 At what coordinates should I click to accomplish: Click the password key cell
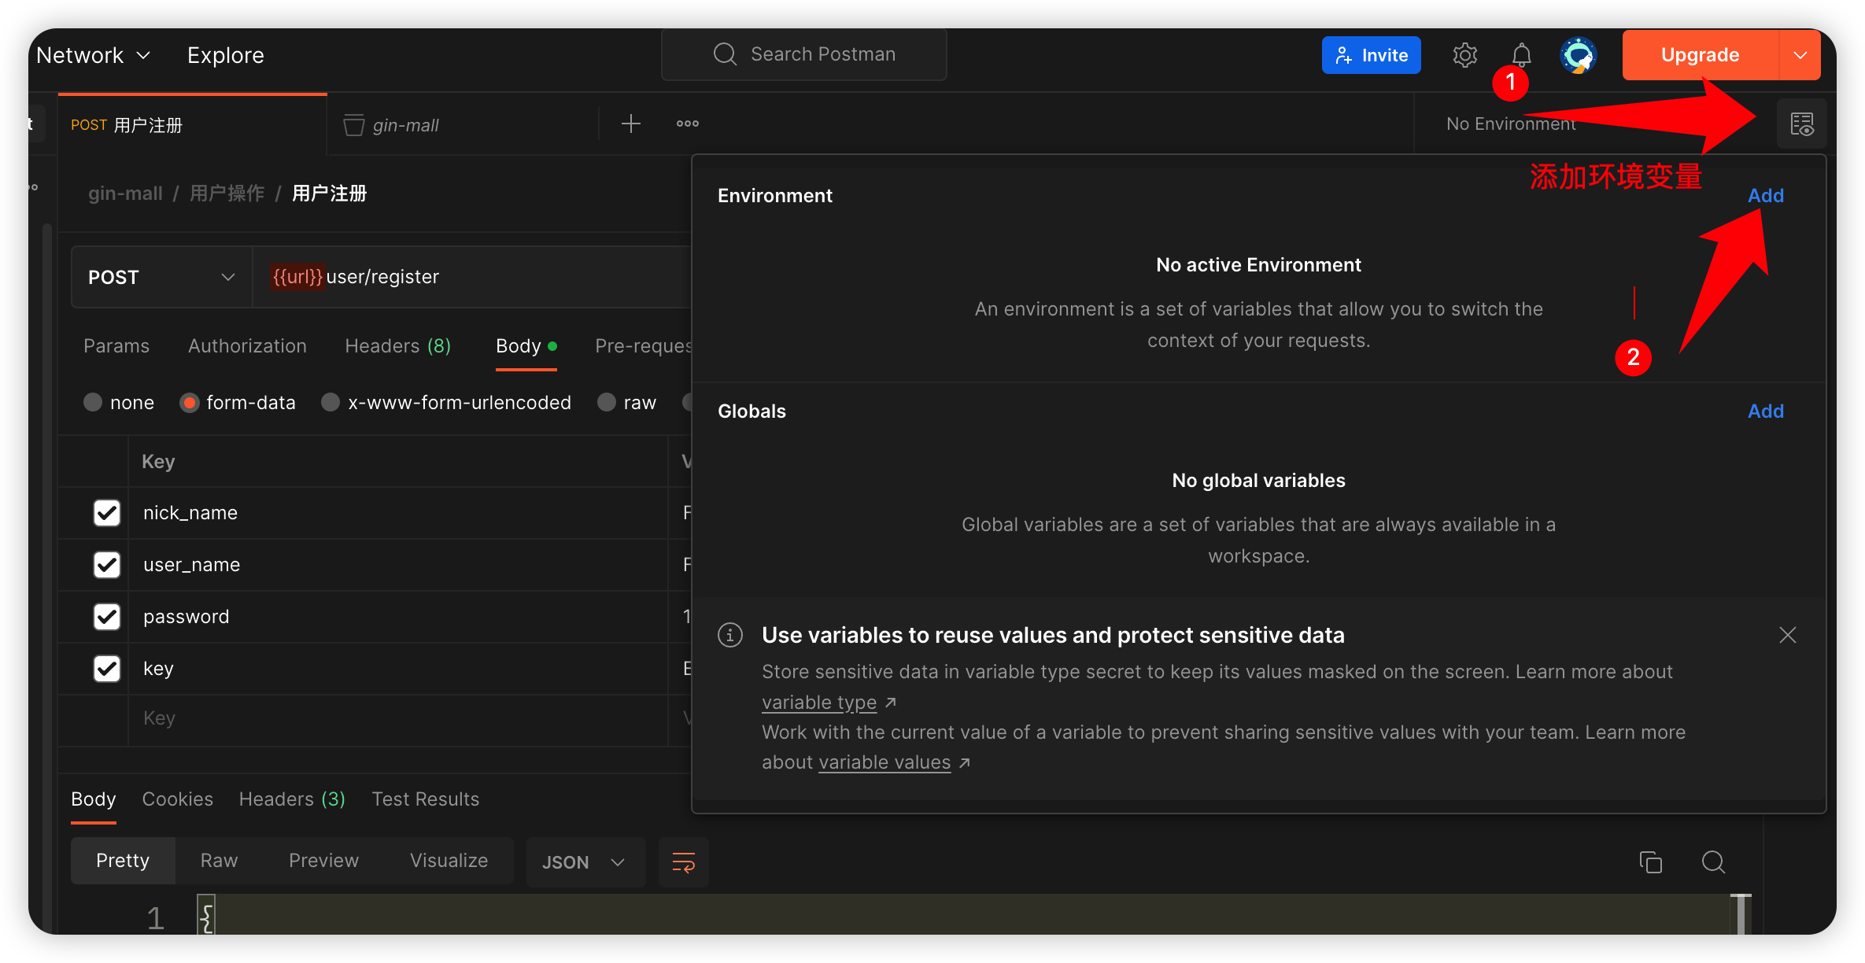pos(397,617)
